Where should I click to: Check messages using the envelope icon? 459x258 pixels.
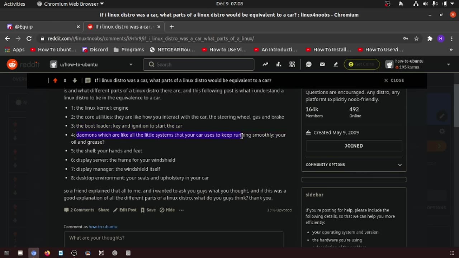tap(322, 64)
